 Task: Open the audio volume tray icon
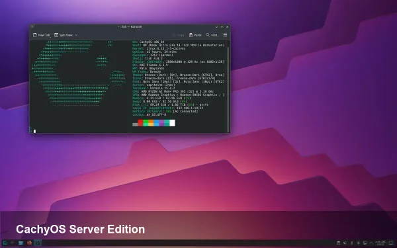click(345, 243)
